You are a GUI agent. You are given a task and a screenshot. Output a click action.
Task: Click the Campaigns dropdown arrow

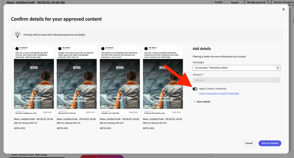click(x=278, y=68)
